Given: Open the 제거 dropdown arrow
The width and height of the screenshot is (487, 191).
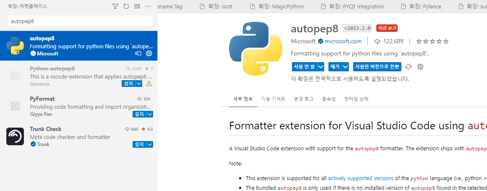Looking at the screenshot, I should (346, 67).
